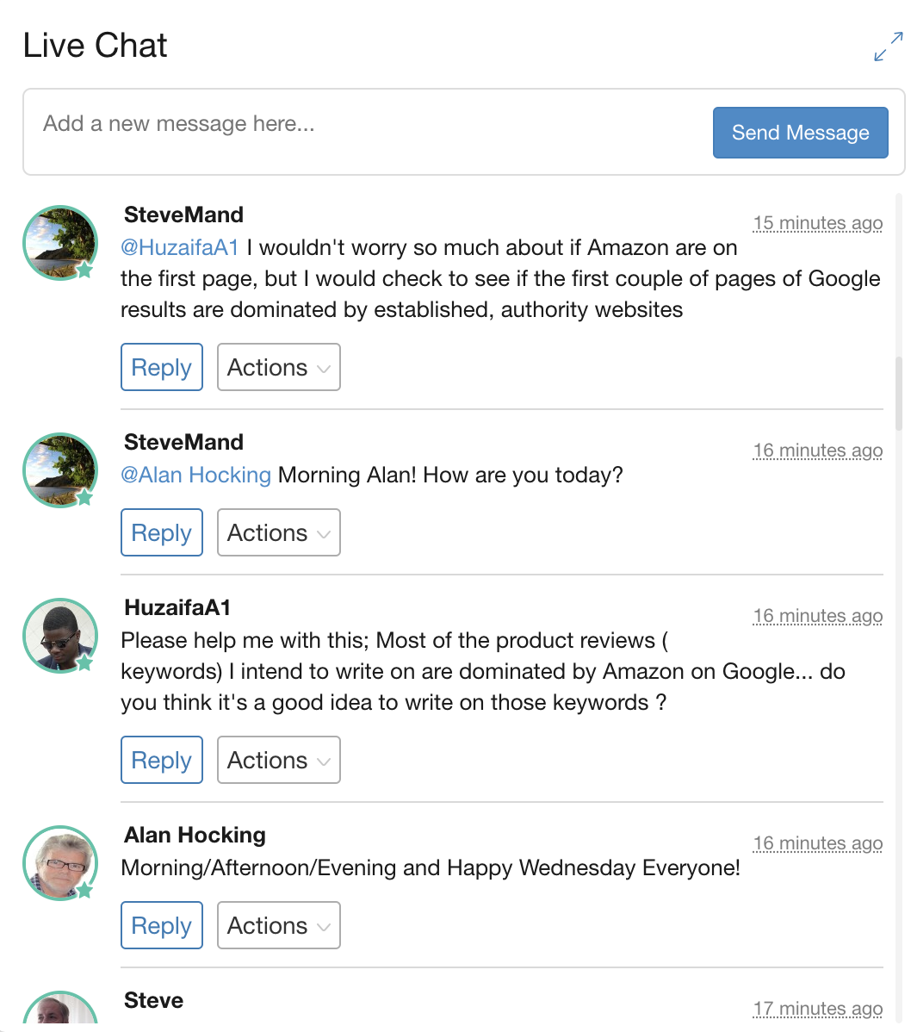Image resolution: width=911 pixels, height=1032 pixels.
Task: Reply to Alan Hocking's Happy Wednesday message
Action: click(x=162, y=925)
